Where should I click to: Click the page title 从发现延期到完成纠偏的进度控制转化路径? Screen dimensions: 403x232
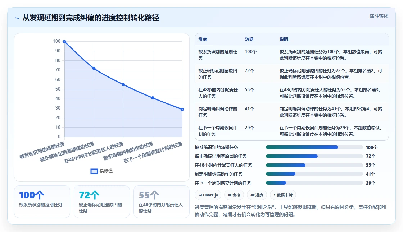pos(91,18)
